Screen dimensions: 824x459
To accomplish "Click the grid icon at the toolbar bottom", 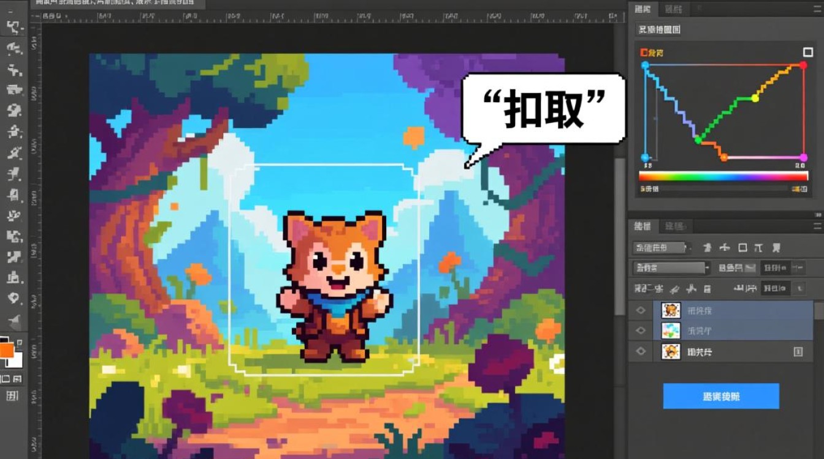I will [x=12, y=396].
